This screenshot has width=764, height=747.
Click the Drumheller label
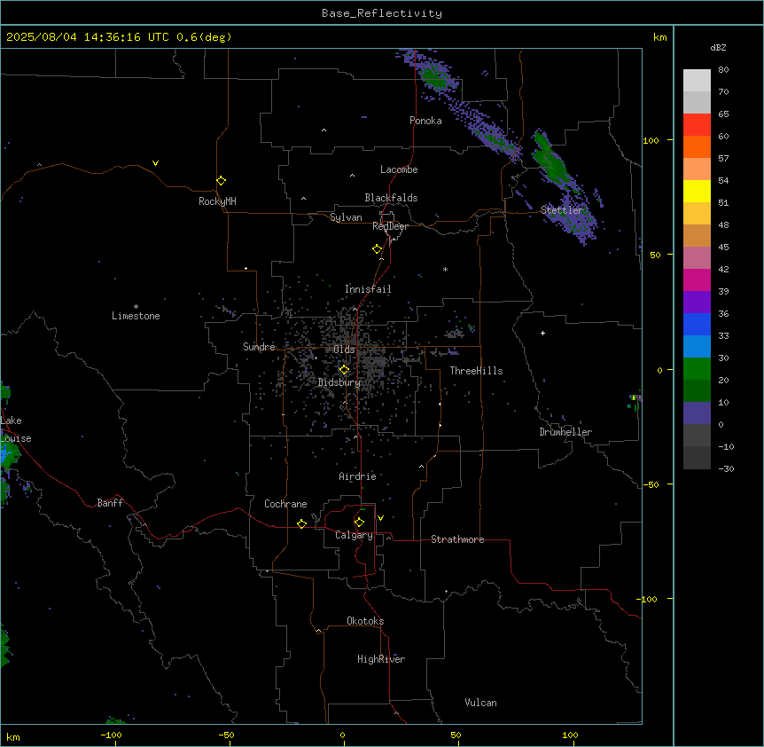565,432
